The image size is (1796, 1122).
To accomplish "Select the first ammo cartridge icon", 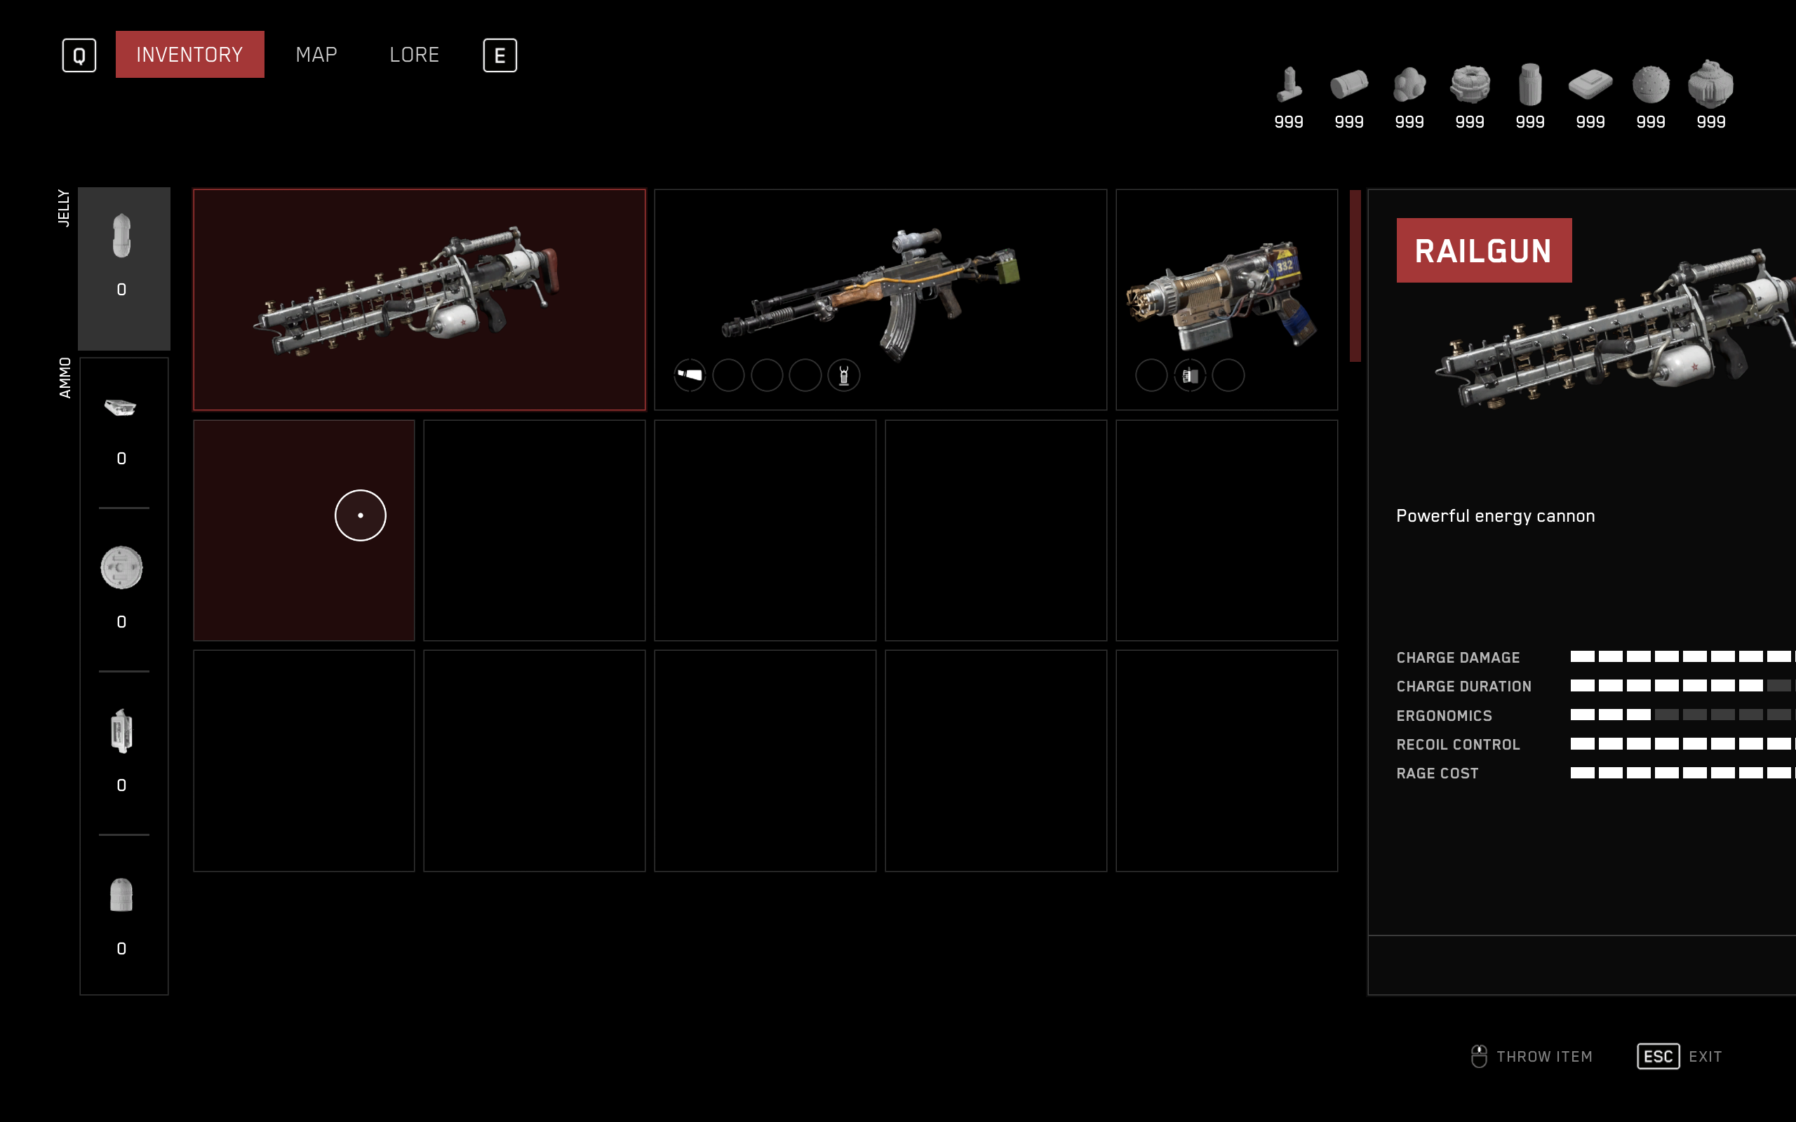I will (x=120, y=407).
